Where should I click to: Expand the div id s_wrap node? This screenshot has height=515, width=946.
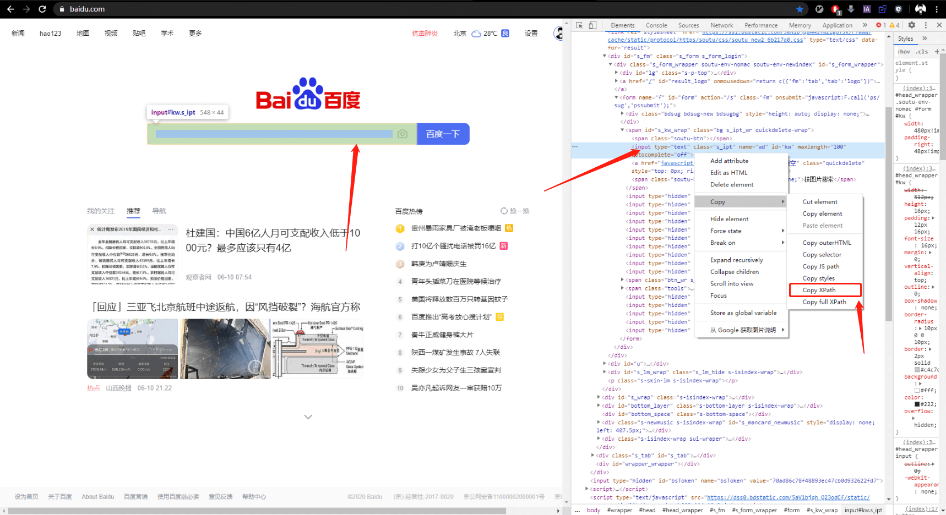point(599,397)
